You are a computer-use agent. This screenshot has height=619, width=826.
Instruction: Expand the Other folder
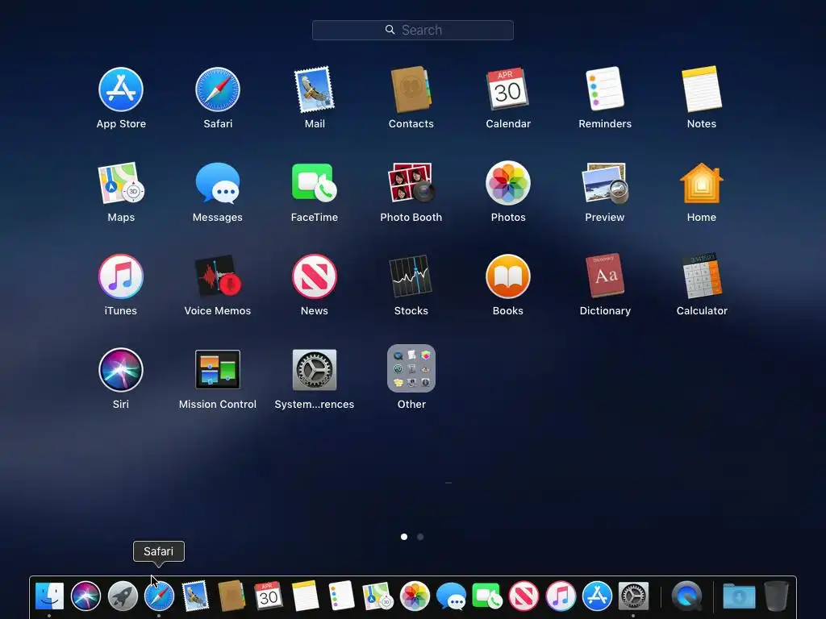coord(411,368)
